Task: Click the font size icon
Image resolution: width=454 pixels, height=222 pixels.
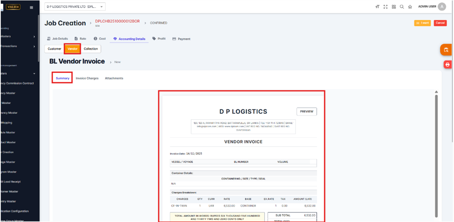Action: 377,7
